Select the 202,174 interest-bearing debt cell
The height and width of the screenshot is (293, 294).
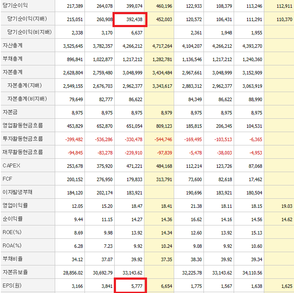pyautogui.click(x=105, y=193)
